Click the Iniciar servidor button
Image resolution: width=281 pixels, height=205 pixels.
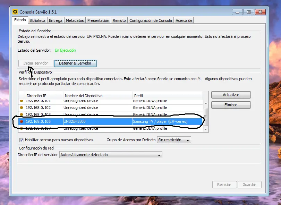click(36, 63)
